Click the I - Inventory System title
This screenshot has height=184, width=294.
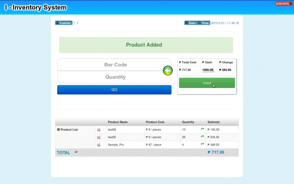click(36, 7)
